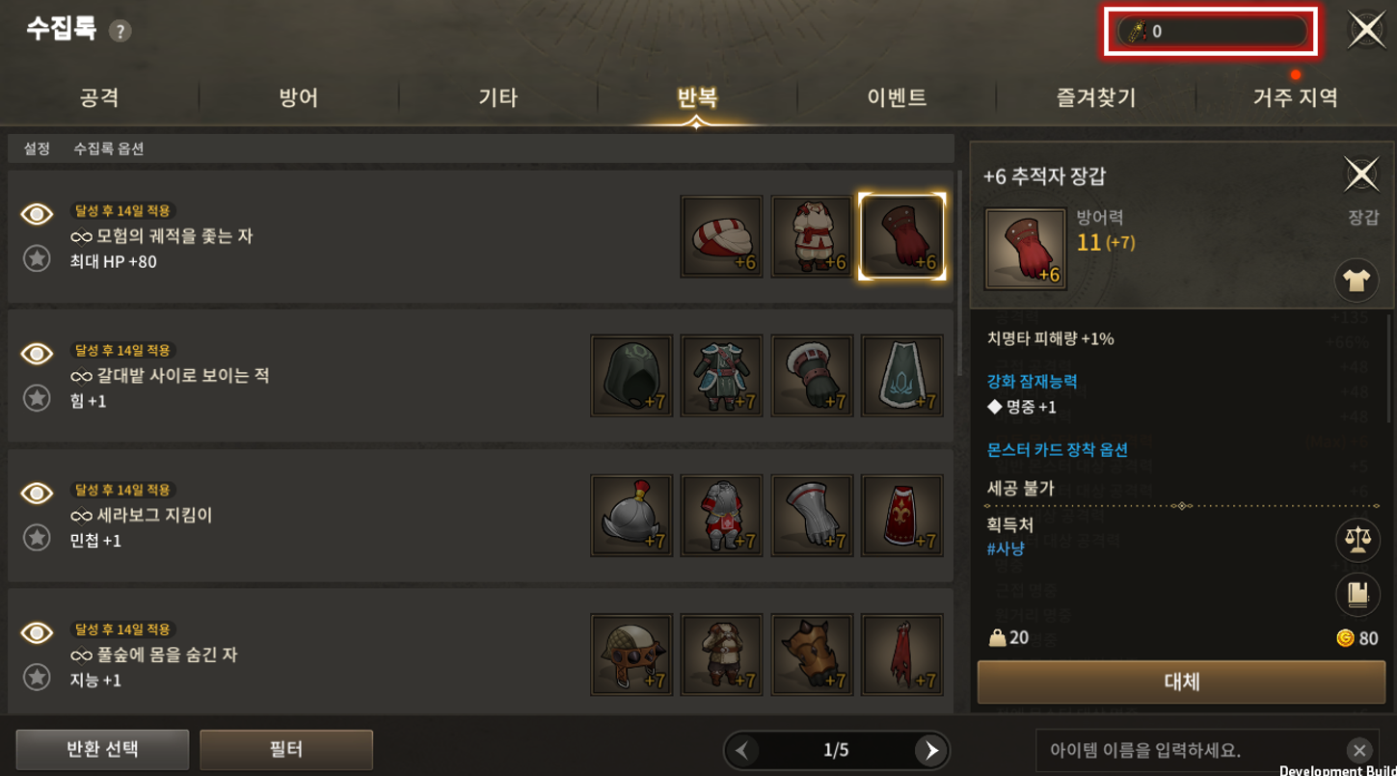Viewport: 1397px width, 776px height.
Task: Click the item name search field
Action: coord(1191,750)
